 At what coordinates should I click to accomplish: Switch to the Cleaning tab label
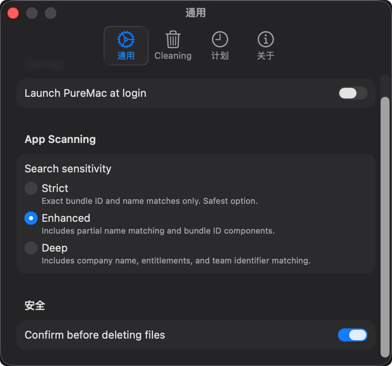[x=173, y=56]
